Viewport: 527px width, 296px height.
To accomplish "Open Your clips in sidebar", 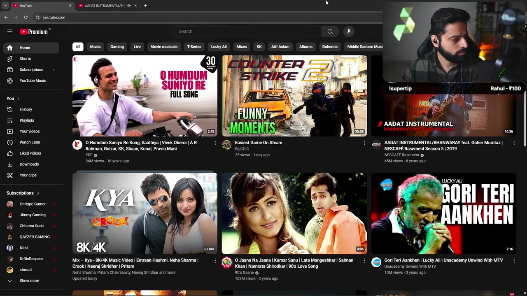I will [x=31, y=175].
